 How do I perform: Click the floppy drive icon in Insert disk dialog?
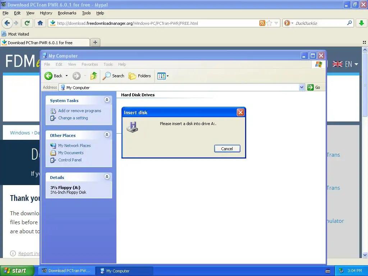[x=132, y=127]
